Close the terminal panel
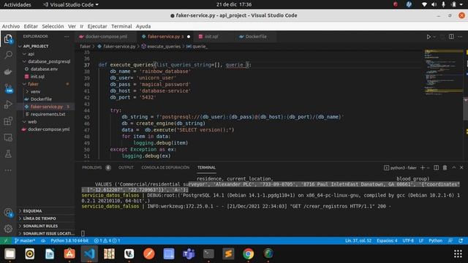 (461, 167)
